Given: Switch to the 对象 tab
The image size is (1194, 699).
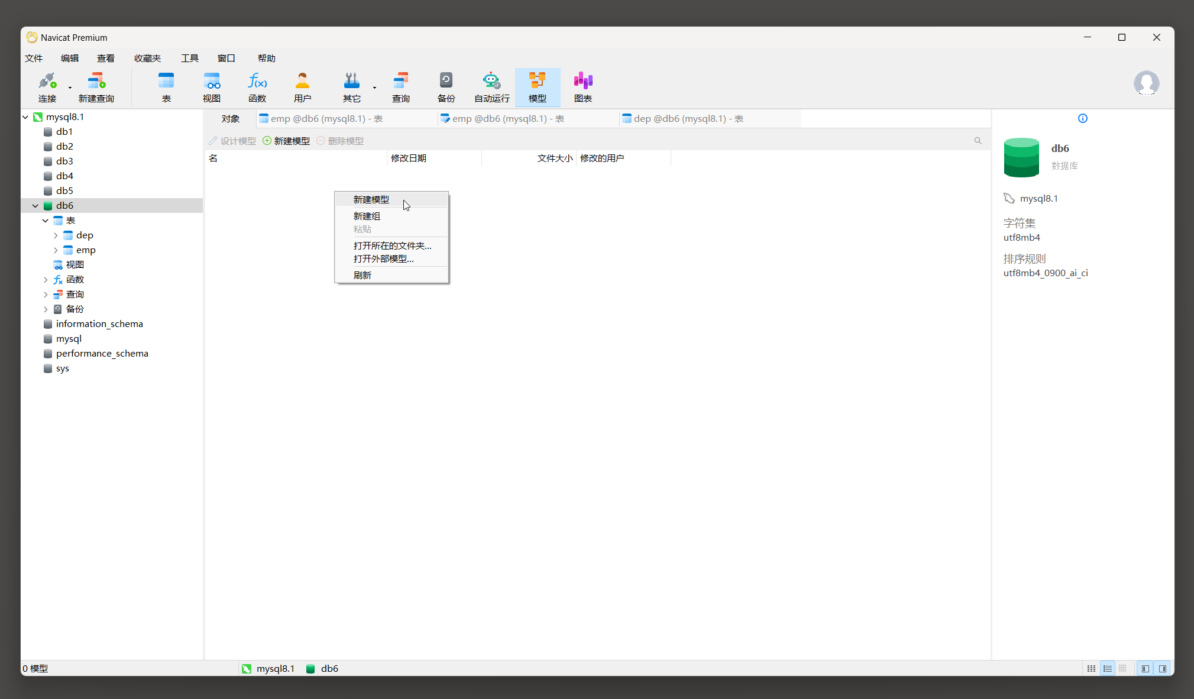Looking at the screenshot, I should pyautogui.click(x=231, y=118).
